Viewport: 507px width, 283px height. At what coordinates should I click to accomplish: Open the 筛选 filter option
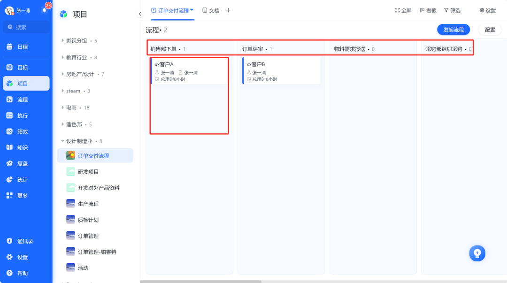tap(452, 10)
